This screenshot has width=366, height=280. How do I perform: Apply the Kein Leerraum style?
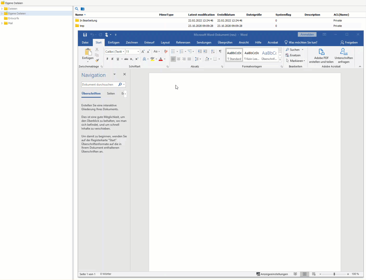[252, 55]
